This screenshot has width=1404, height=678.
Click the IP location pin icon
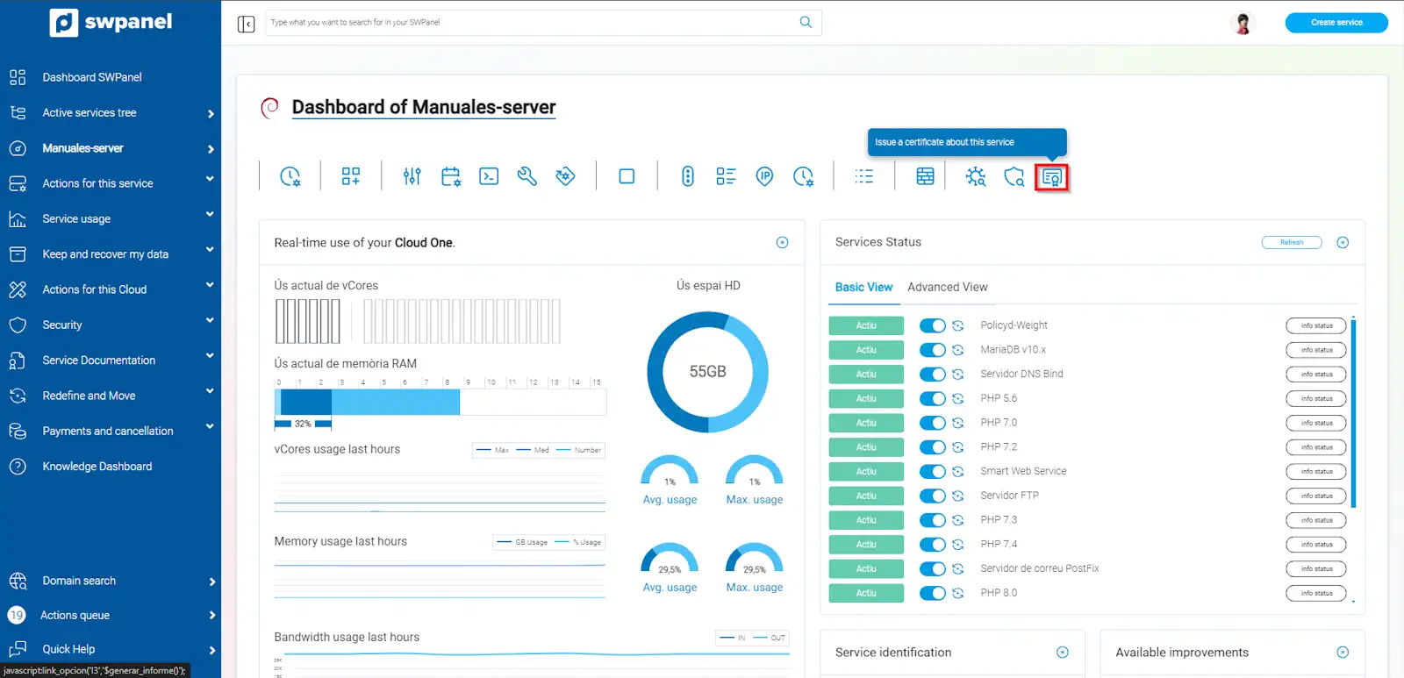[764, 176]
